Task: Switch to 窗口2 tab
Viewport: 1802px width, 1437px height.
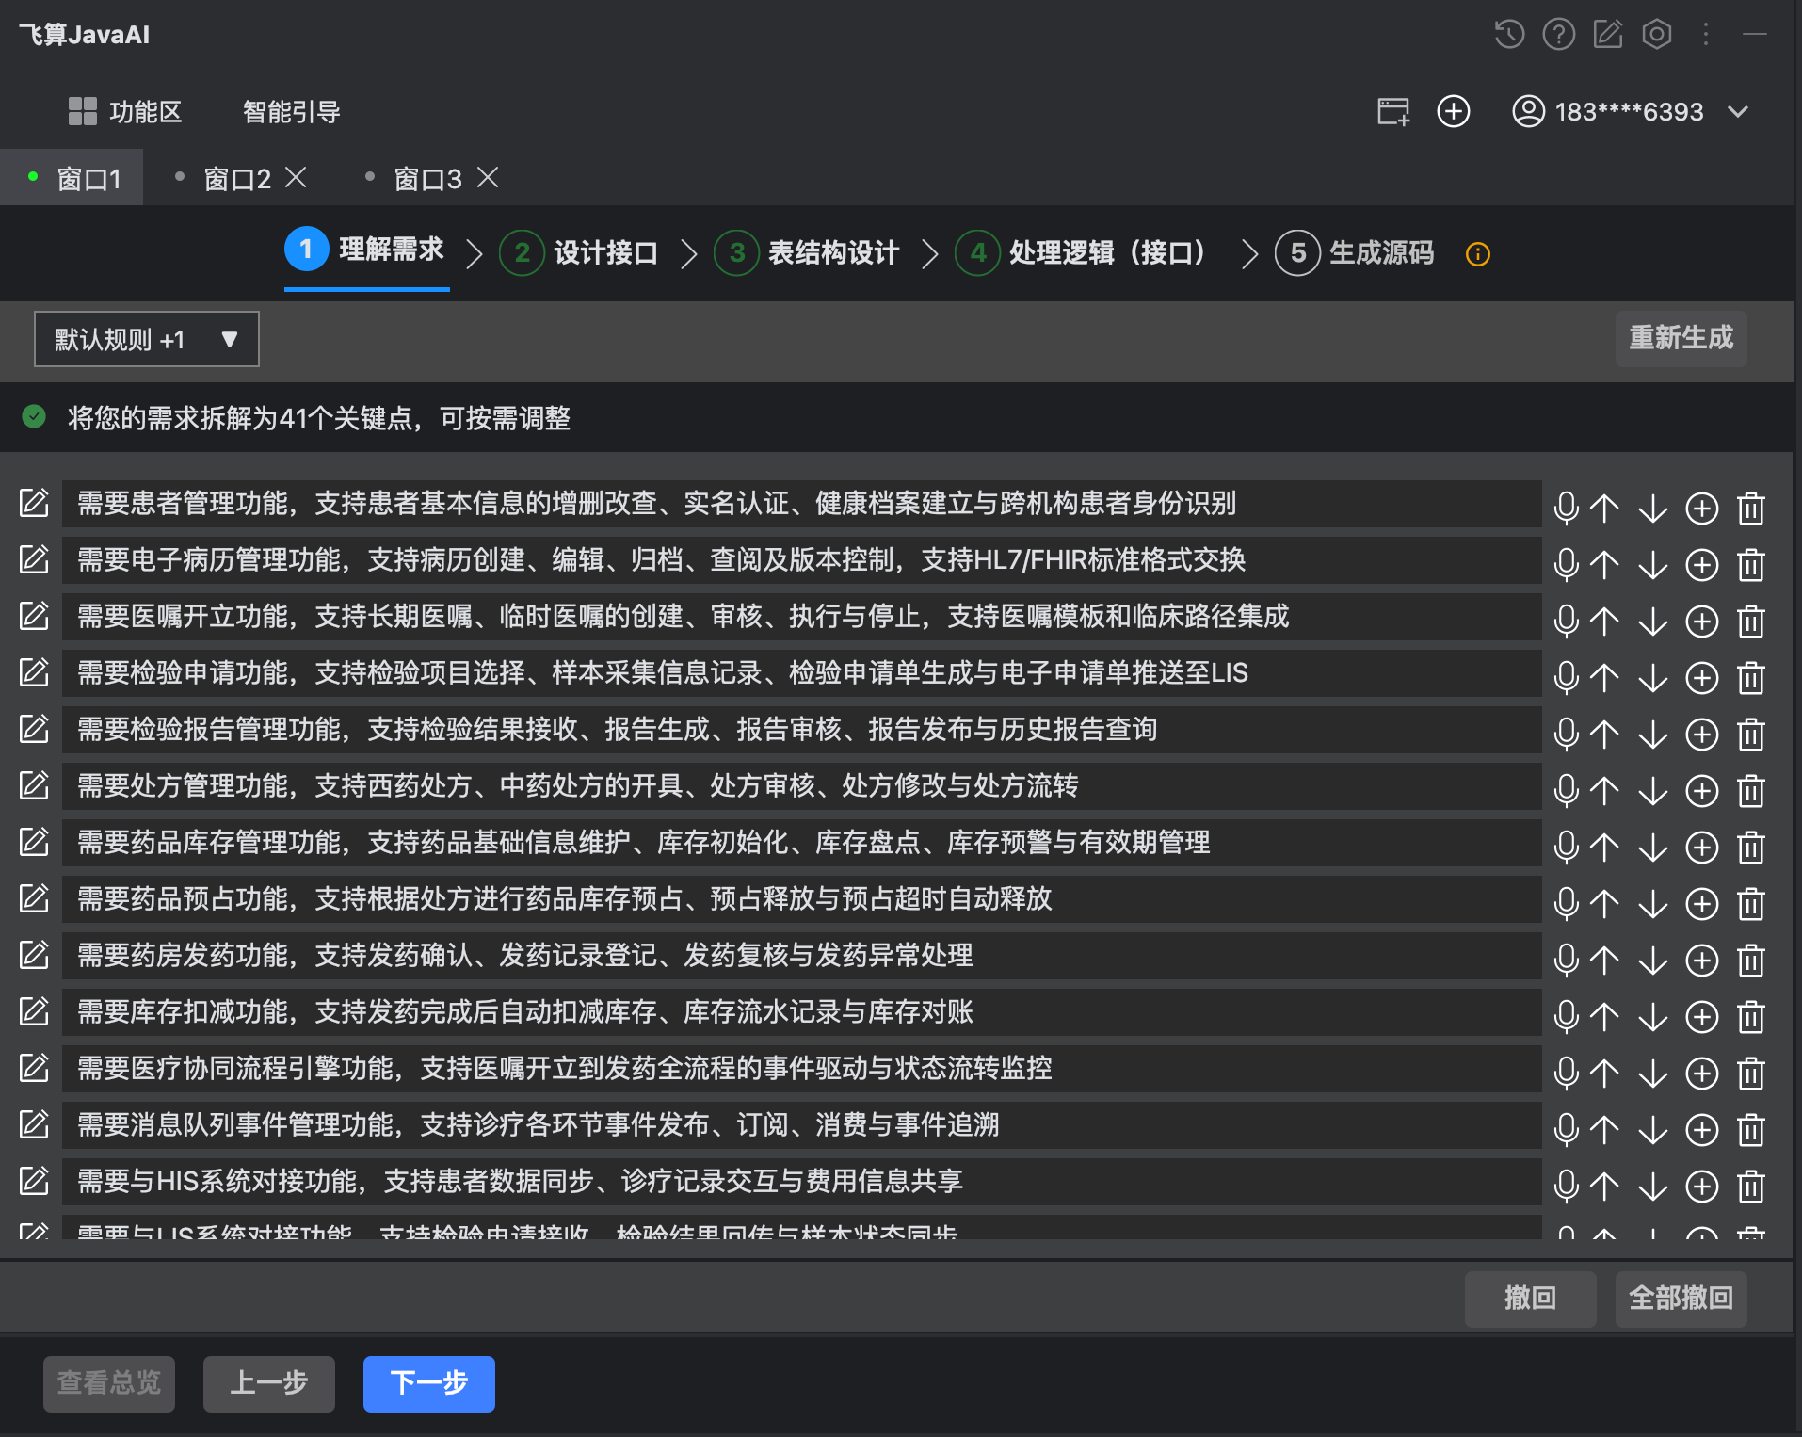Action: (x=237, y=178)
